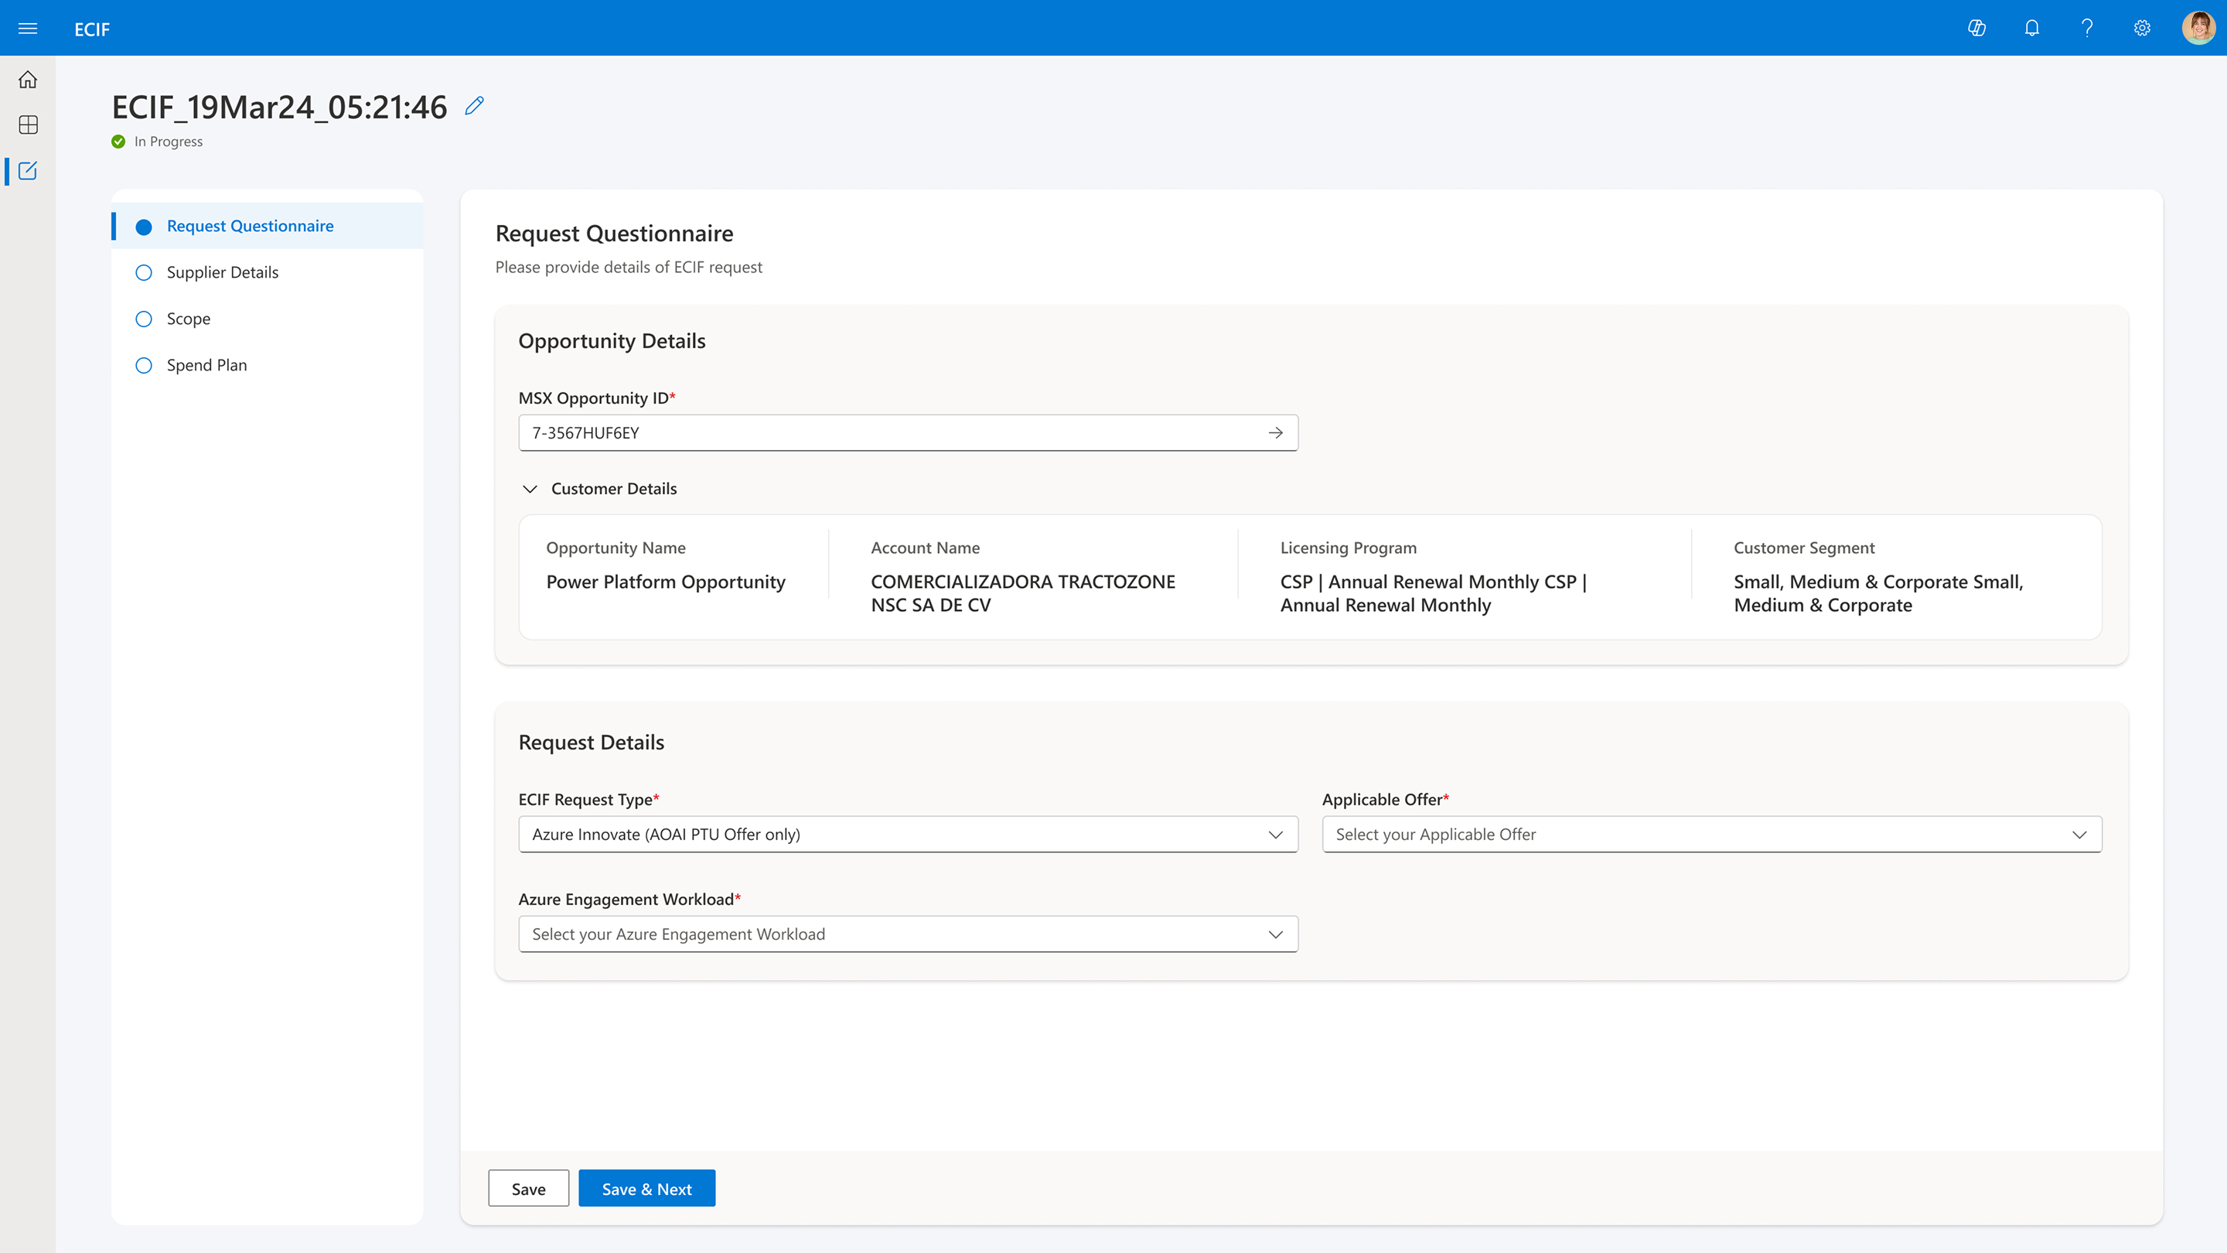Select Spend Plan step radio circle

[144, 365]
